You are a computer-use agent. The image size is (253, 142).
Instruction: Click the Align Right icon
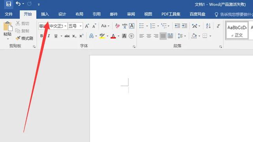click(x=156, y=36)
